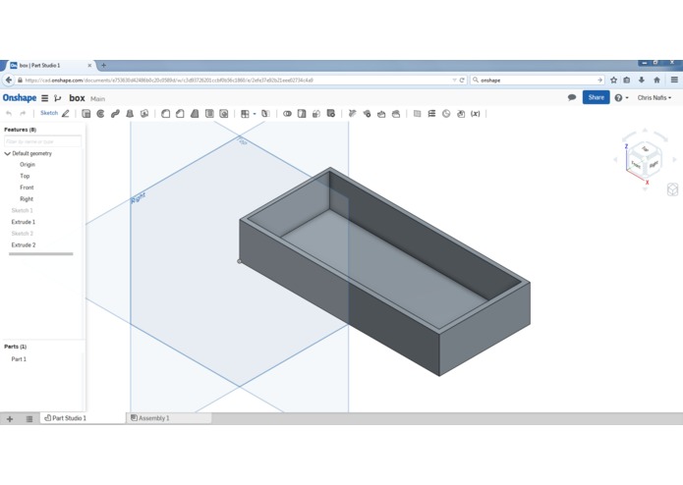The image size is (683, 485).
Task: Select the Front plane feature
Action: tap(27, 188)
